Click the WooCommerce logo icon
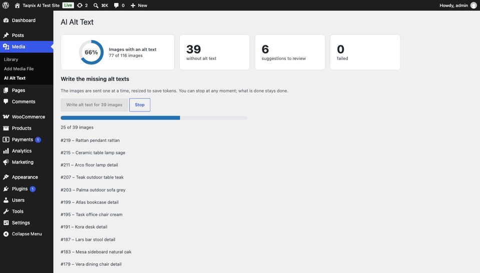The width and height of the screenshot is (480, 273). pyautogui.click(x=6, y=117)
